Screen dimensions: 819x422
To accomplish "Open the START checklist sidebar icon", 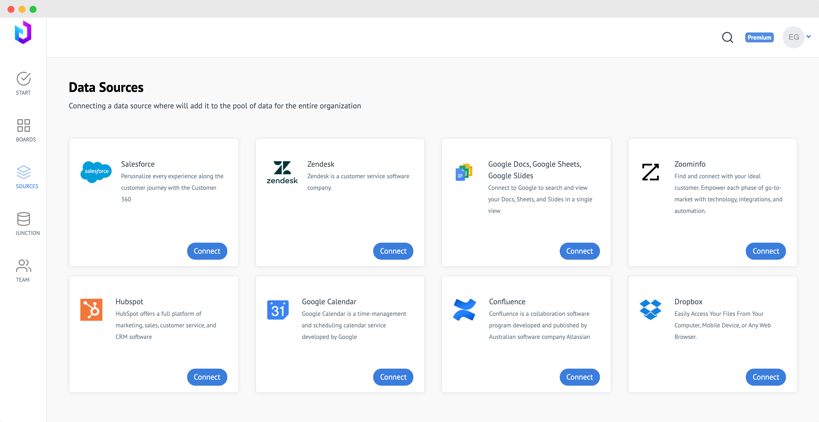I will point(23,79).
